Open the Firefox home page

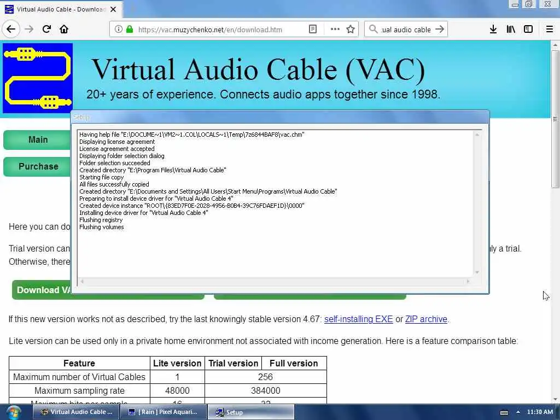(64, 29)
